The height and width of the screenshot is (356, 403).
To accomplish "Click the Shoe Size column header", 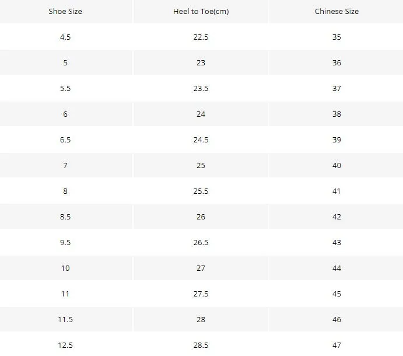I will (x=66, y=12).
